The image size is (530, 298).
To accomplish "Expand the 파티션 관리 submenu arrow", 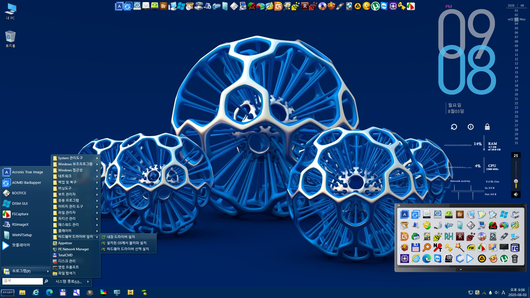I will 97,219.
